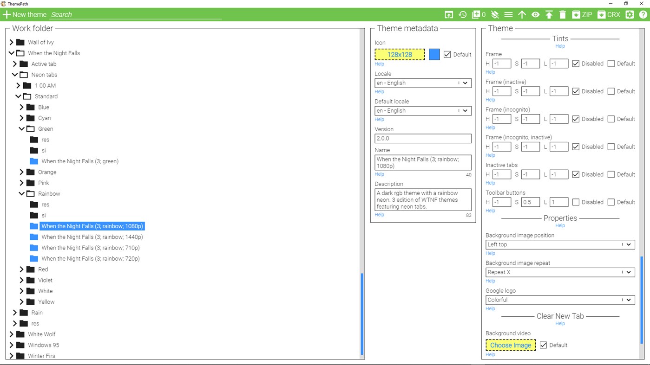The width and height of the screenshot is (650, 365).
Task: Disable Frame tint Disabled checkbox
Action: coord(576,63)
